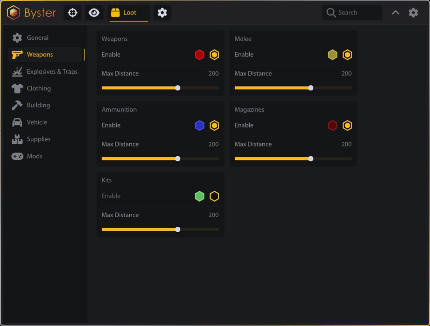Open the gear tab beside Loot
The height and width of the screenshot is (326, 430).
click(162, 13)
